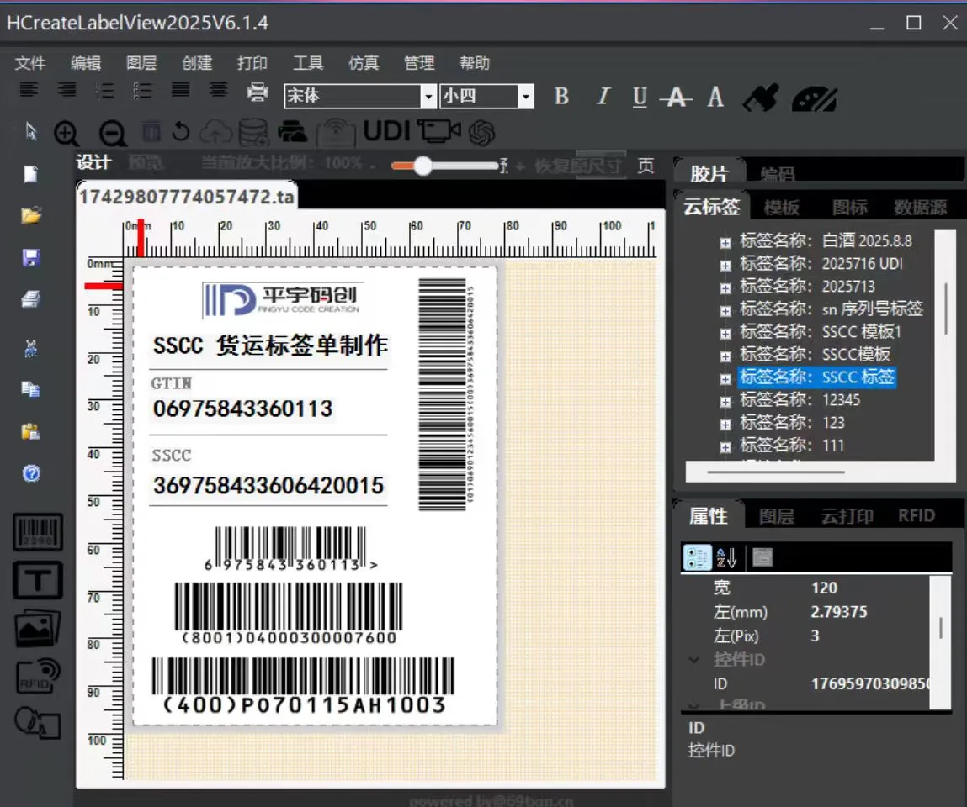Viewport: 967px width, 807px height.
Task: Open the color palette icon
Action: (814, 98)
